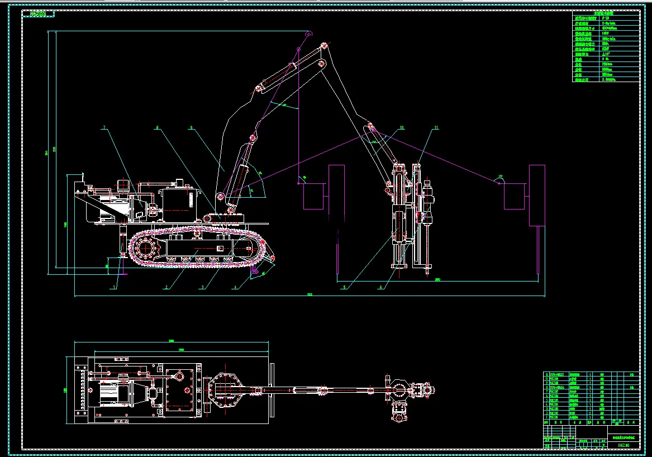Select the ±15° value in specification table
The height and width of the screenshot is (457, 652).
point(606,54)
